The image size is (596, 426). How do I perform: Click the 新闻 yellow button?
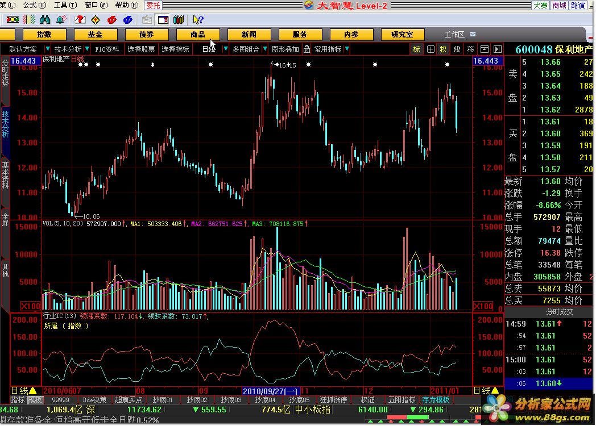click(x=249, y=35)
